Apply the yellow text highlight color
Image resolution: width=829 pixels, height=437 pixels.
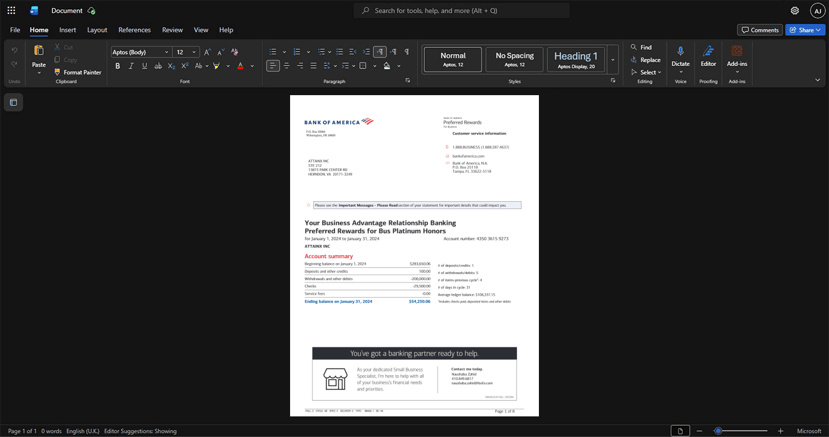[x=217, y=65]
